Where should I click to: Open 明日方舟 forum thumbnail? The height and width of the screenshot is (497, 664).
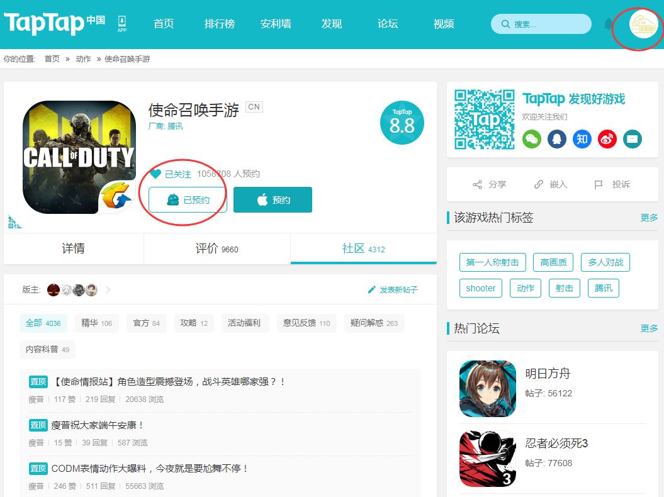[488, 389]
